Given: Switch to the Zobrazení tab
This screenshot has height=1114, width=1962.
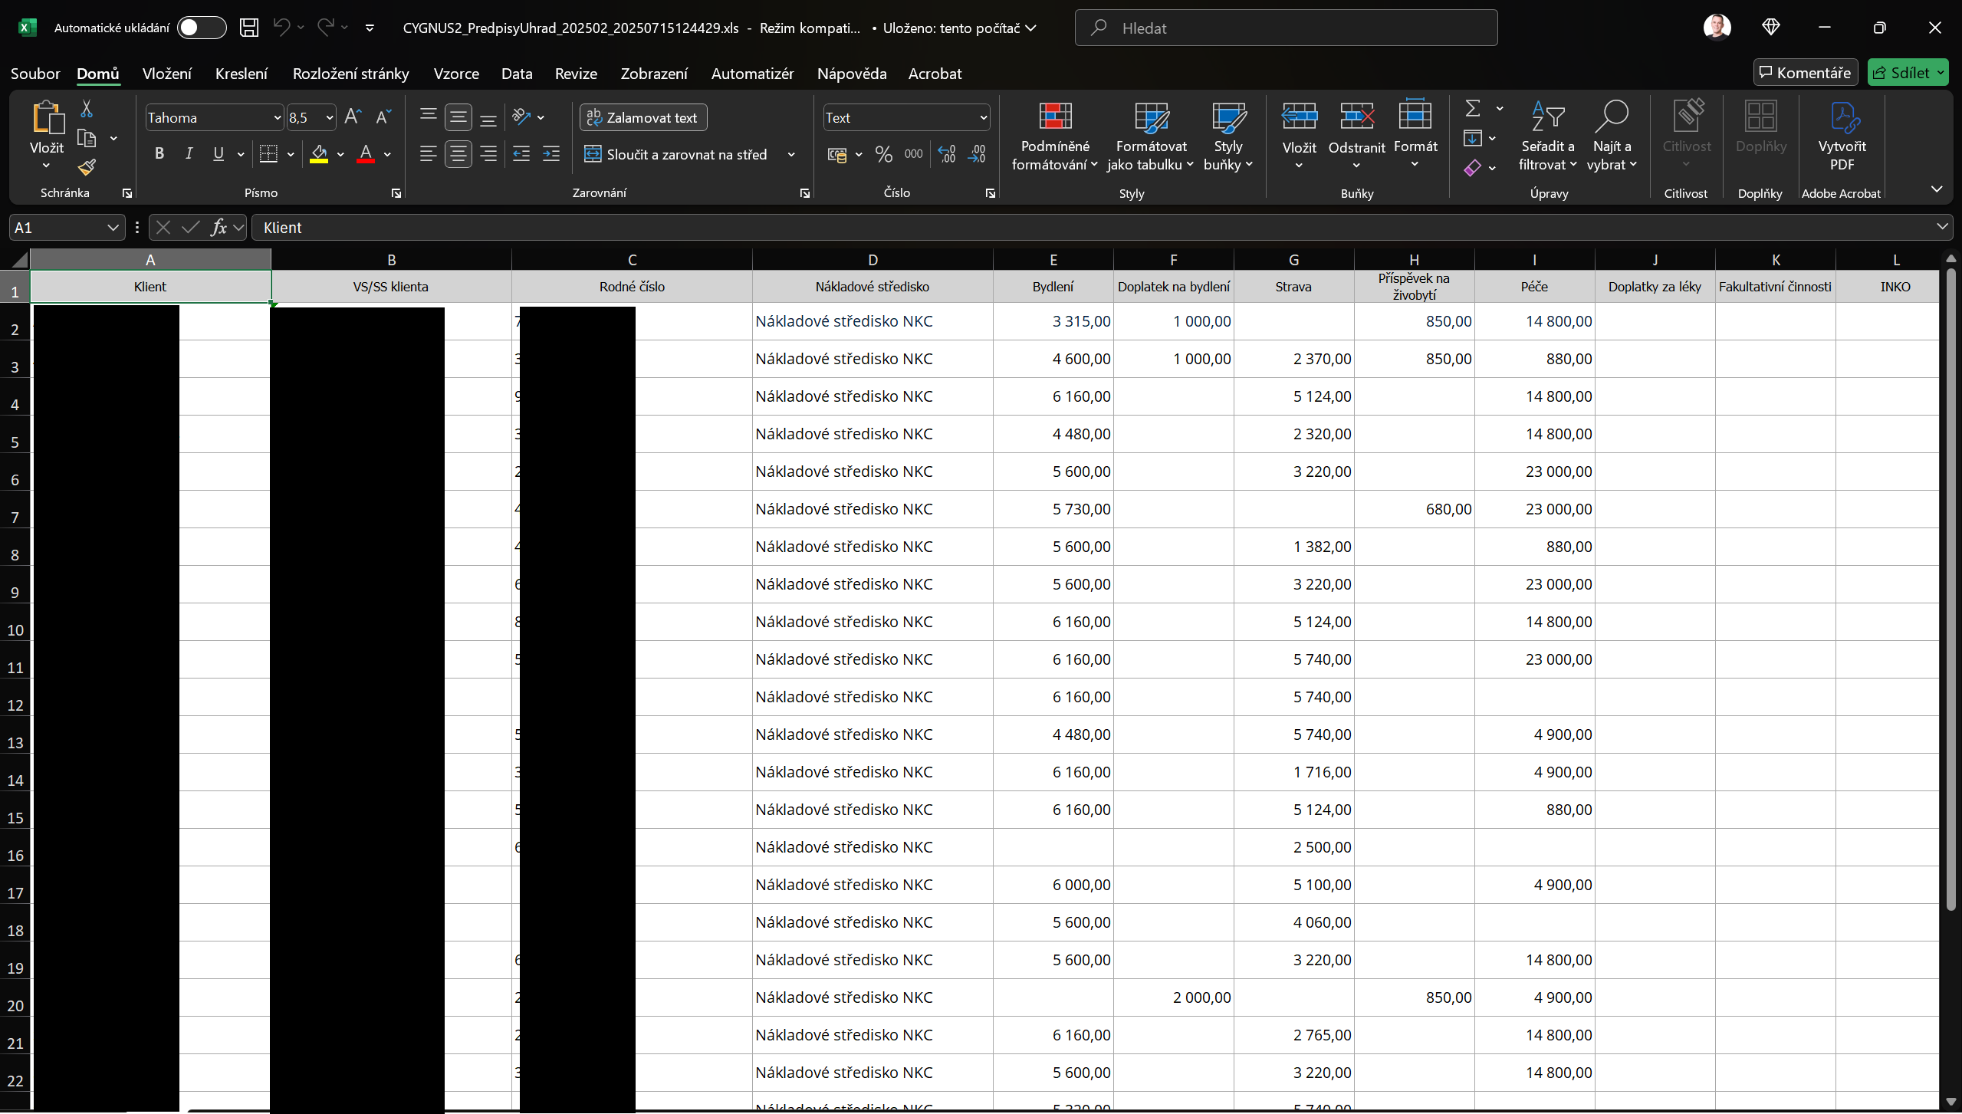Looking at the screenshot, I should 653,74.
